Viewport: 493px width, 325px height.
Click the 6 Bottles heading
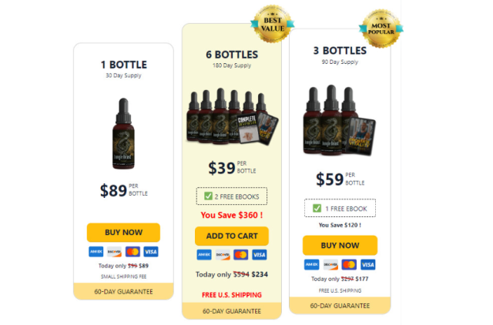point(232,55)
